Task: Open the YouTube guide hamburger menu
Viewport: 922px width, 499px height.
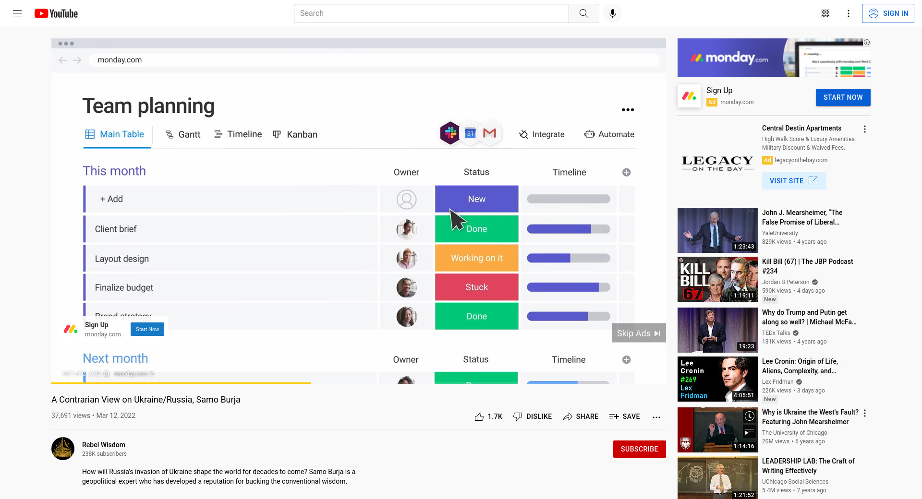Action: (17, 13)
